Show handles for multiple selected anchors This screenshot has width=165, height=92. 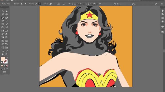click(x=36, y=4)
